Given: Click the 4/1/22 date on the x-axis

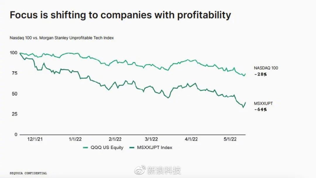Looking at the screenshot, I should [191, 139].
